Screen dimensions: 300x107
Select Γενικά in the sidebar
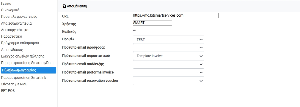pyautogui.click(x=6, y=4)
